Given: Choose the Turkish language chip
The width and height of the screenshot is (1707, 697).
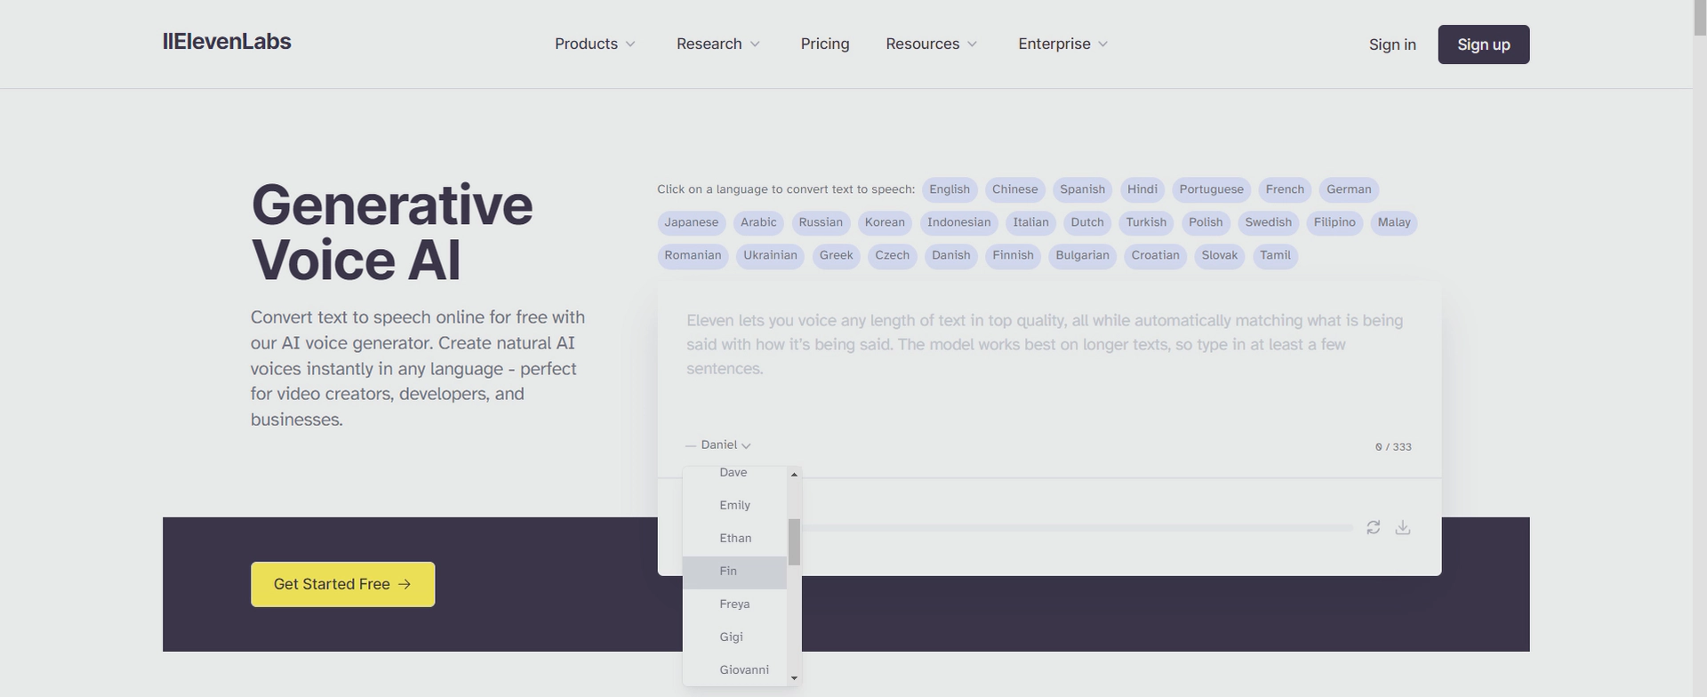Looking at the screenshot, I should pos(1146,222).
